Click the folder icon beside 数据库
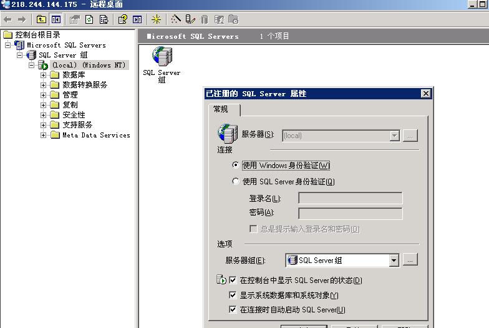Screen dimensions: 489x328 (55, 75)
